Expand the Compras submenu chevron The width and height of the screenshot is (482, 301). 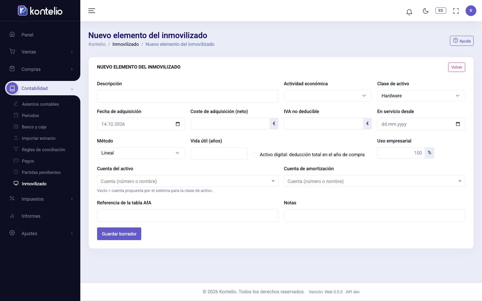(72, 69)
